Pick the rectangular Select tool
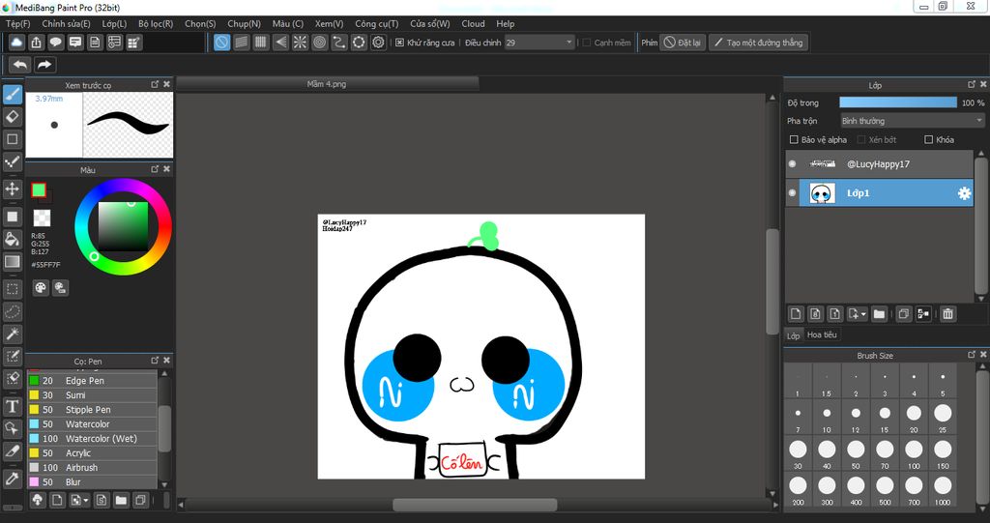 tap(12, 289)
